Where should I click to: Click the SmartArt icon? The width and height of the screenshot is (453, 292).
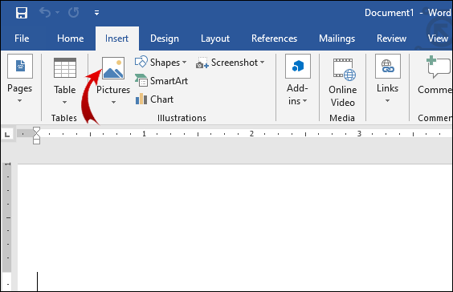tap(141, 80)
